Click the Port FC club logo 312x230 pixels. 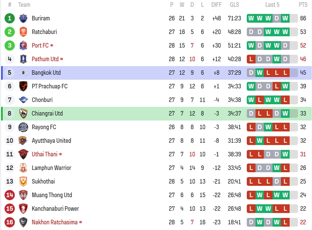23,45
